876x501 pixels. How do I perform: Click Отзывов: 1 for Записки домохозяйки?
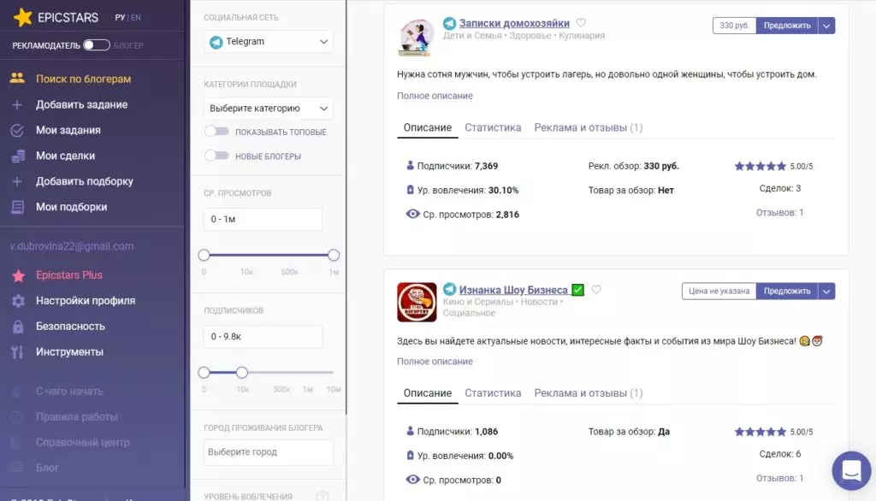(779, 212)
